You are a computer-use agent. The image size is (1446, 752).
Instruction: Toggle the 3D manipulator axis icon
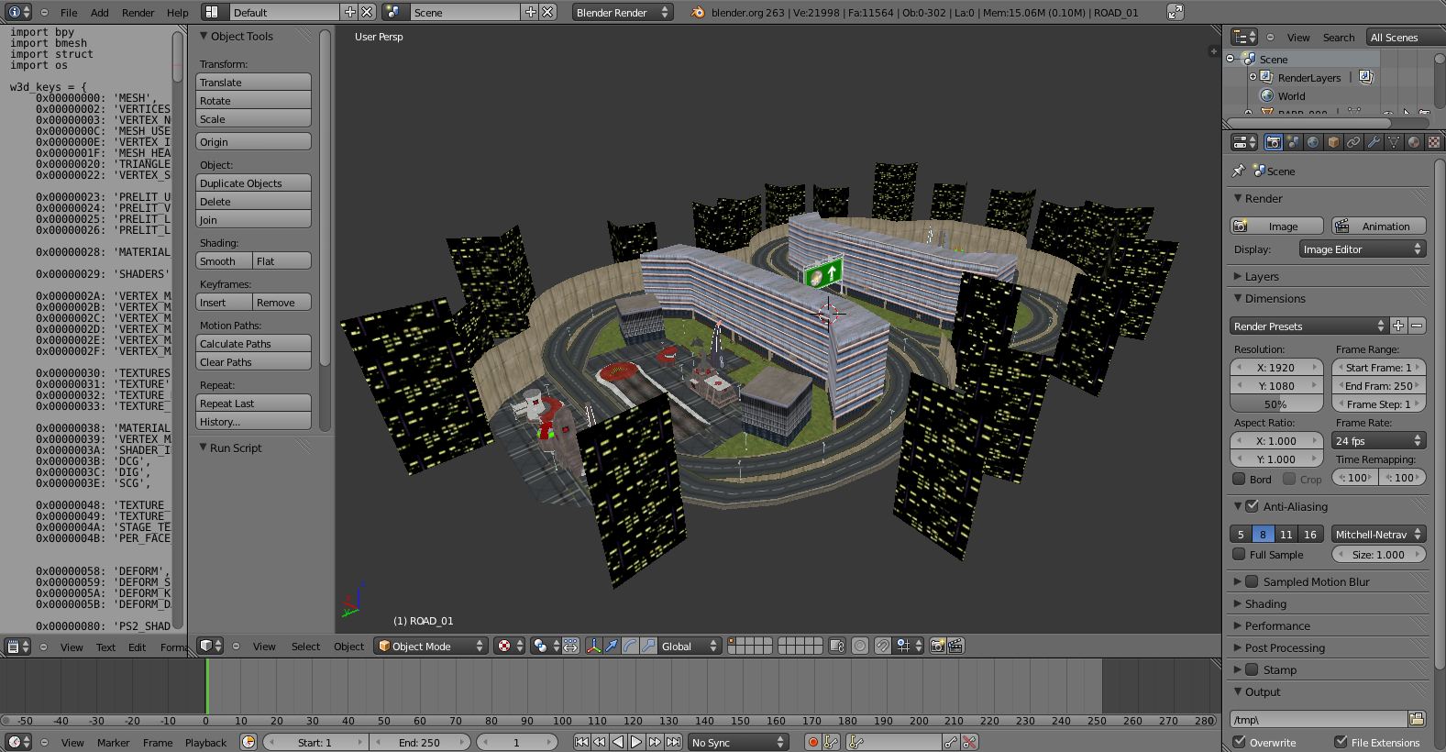[x=593, y=647]
